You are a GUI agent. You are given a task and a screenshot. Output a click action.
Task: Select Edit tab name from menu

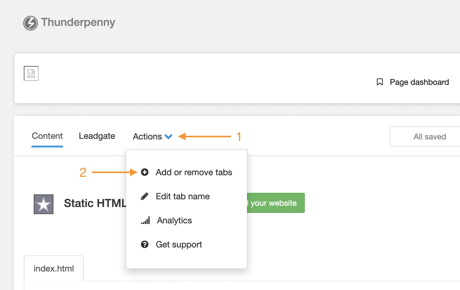tap(183, 196)
